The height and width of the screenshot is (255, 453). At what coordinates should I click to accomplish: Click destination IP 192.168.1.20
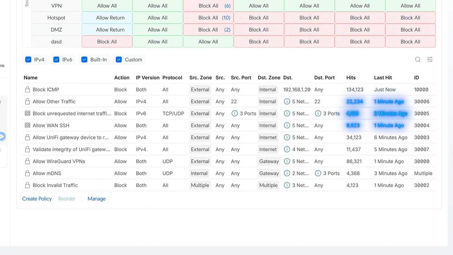click(297, 90)
